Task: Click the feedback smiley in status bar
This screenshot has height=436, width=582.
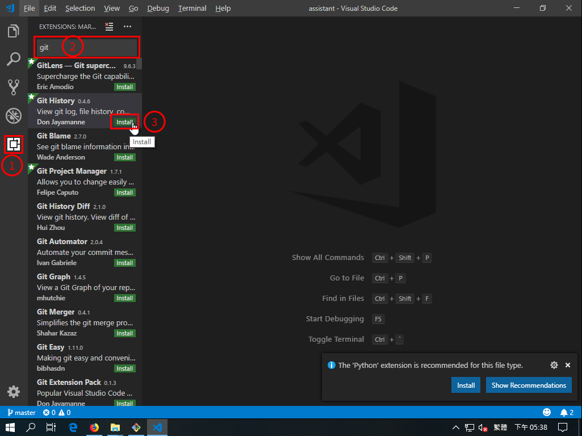Action: coord(547,413)
